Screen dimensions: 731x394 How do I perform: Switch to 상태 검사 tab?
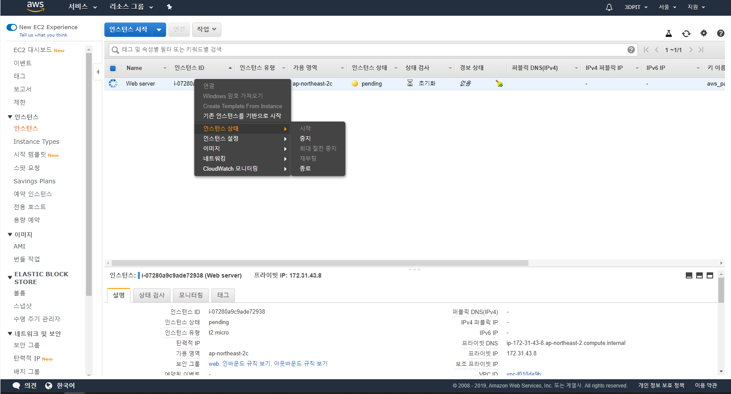[152, 295]
